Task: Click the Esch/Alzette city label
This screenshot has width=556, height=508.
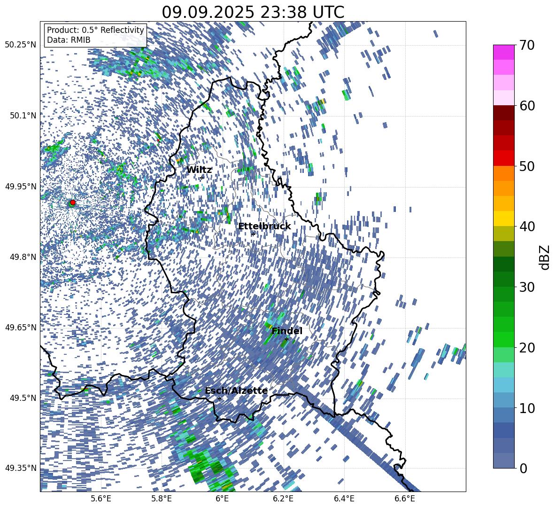Action: click(236, 391)
